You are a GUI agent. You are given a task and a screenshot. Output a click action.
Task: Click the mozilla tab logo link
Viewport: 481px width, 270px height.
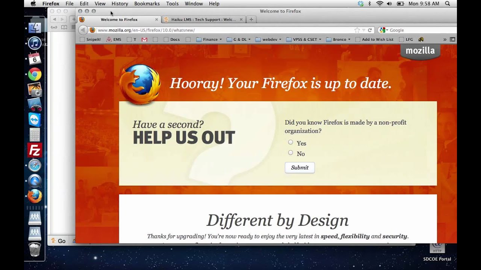point(420,51)
